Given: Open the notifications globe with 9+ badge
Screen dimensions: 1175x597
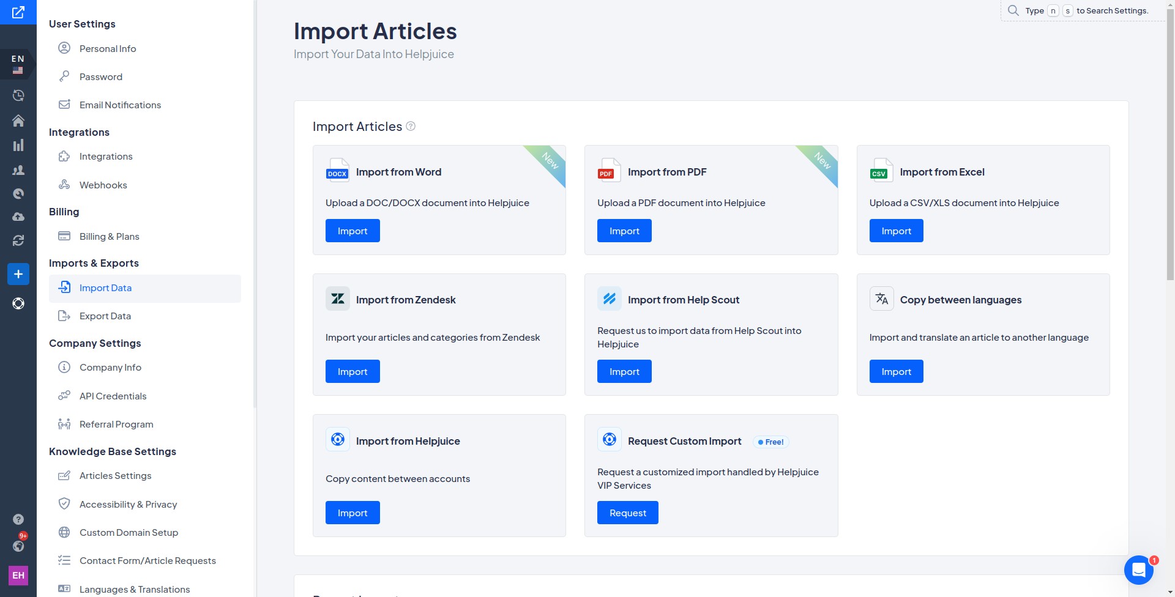Looking at the screenshot, I should pos(18,546).
